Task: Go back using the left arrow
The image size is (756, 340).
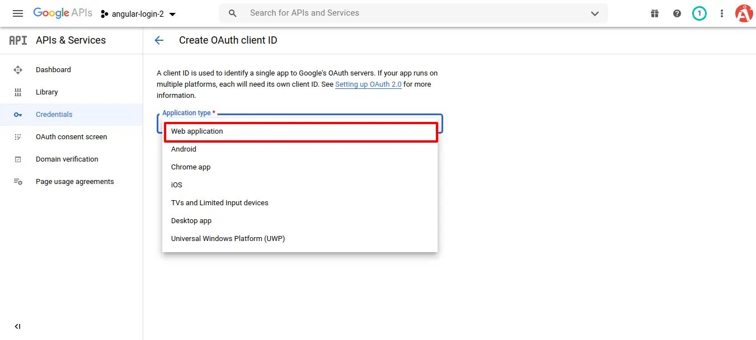Action: point(159,40)
